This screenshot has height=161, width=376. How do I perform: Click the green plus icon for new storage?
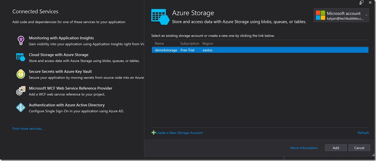(x=154, y=133)
